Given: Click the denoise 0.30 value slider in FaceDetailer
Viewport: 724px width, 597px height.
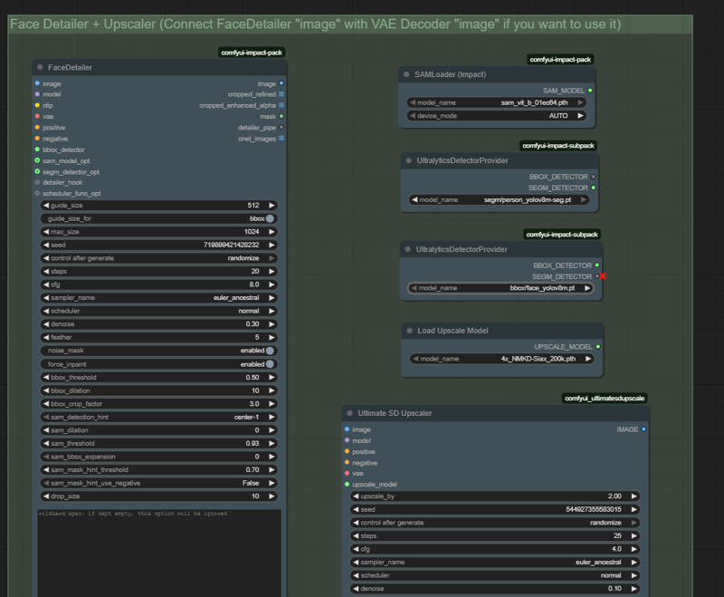Looking at the screenshot, I should pyautogui.click(x=158, y=323).
